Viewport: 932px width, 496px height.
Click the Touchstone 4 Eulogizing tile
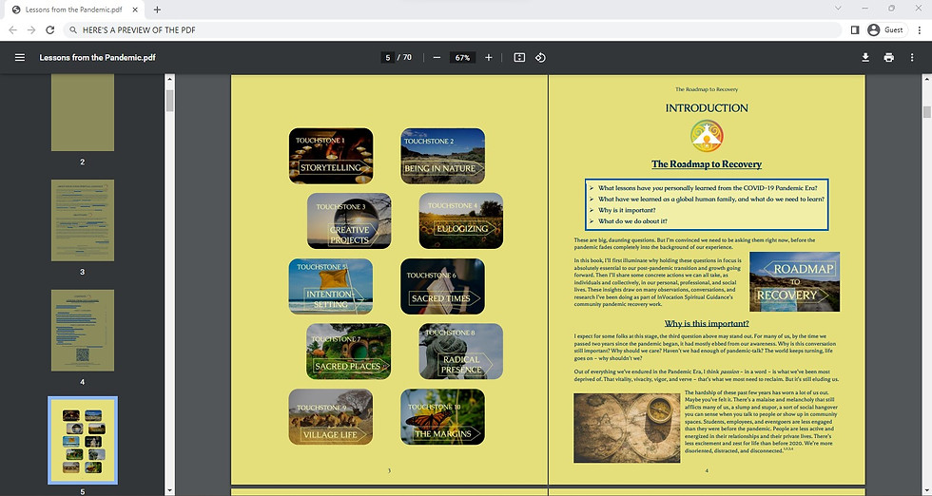click(461, 221)
